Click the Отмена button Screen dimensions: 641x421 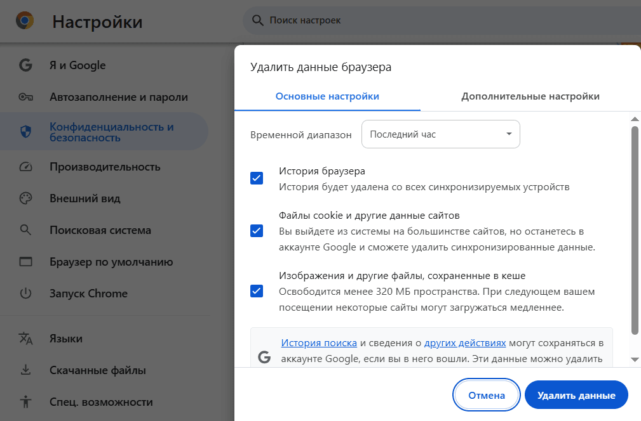tap(487, 395)
